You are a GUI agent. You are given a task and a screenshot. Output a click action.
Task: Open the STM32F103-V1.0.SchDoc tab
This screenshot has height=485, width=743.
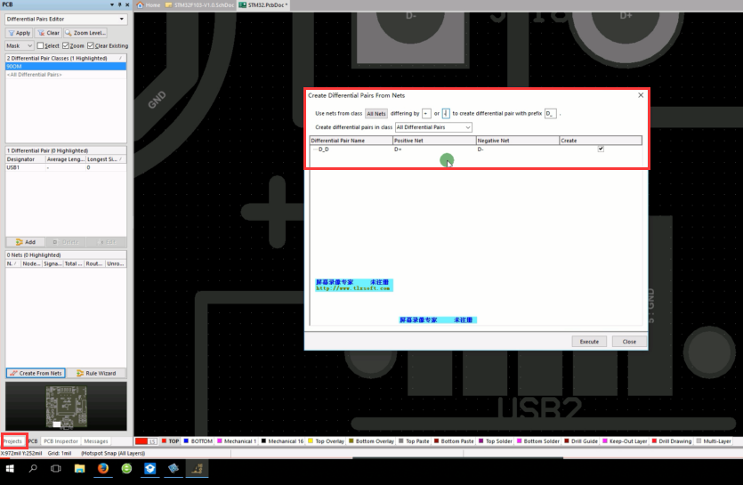point(200,4)
